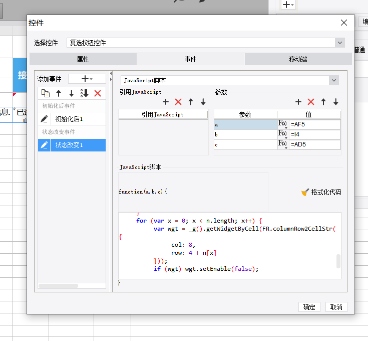This screenshot has width=368, height=341.
Task: Select parameter name cell a
Action: coord(246,124)
